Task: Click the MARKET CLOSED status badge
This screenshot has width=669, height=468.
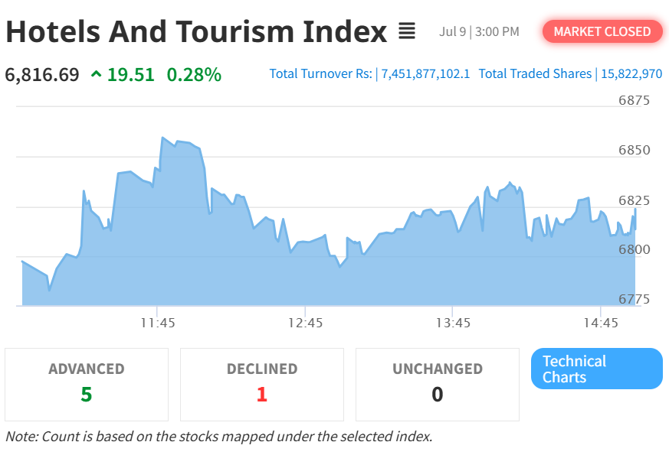Action: [x=602, y=31]
